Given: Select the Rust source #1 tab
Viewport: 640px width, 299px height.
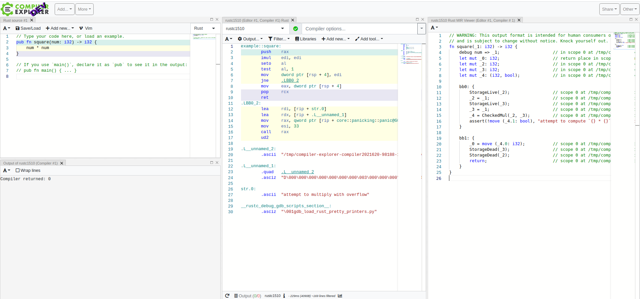Looking at the screenshot, I should 15,20.
